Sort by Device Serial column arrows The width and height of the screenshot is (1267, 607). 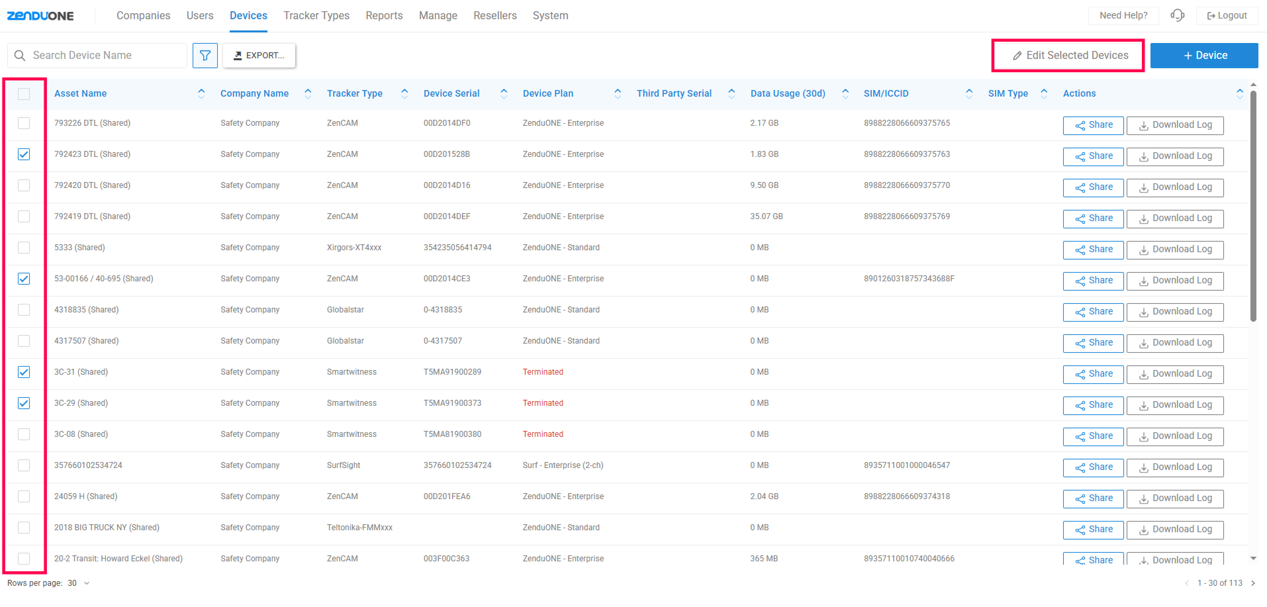coord(504,93)
